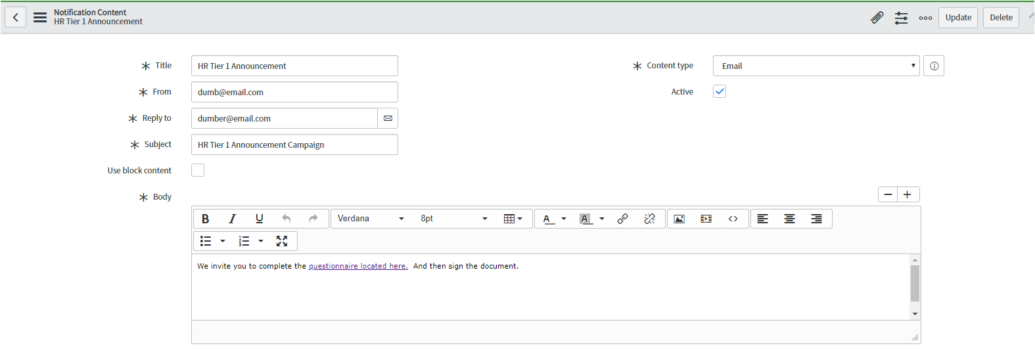Viewport: 1035px width, 354px height.
Task: Align text center in editor
Action: [x=789, y=219]
